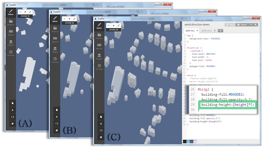Viewport: 262px width, 148px height.
Task: Open the Projects folder icon in window C
Action: pyautogui.click(x=99, y=36)
